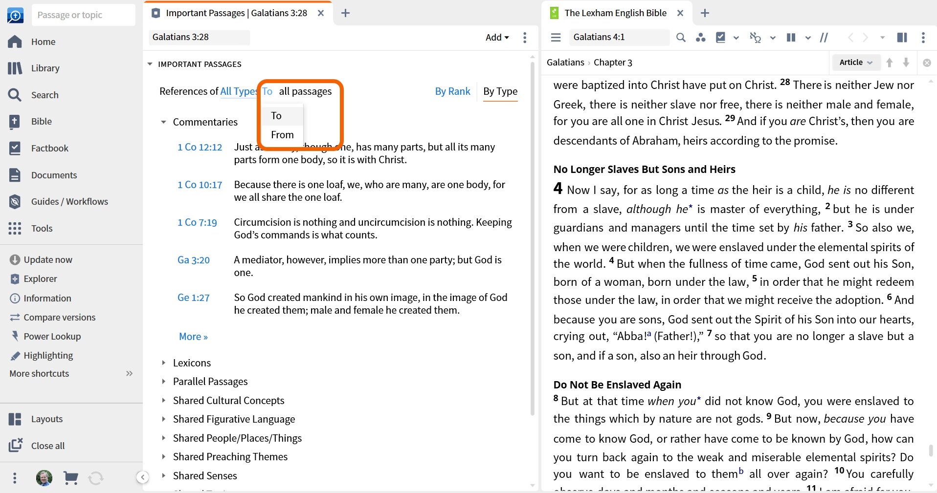
Task: Open the Add dropdown in Important Passages
Action: [497, 37]
